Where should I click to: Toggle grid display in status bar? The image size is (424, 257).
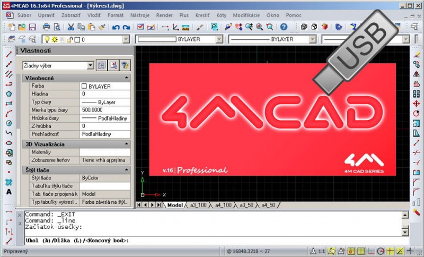(x=361, y=251)
